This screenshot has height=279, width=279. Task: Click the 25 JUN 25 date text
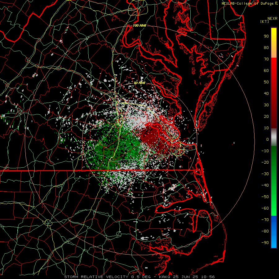(186, 277)
